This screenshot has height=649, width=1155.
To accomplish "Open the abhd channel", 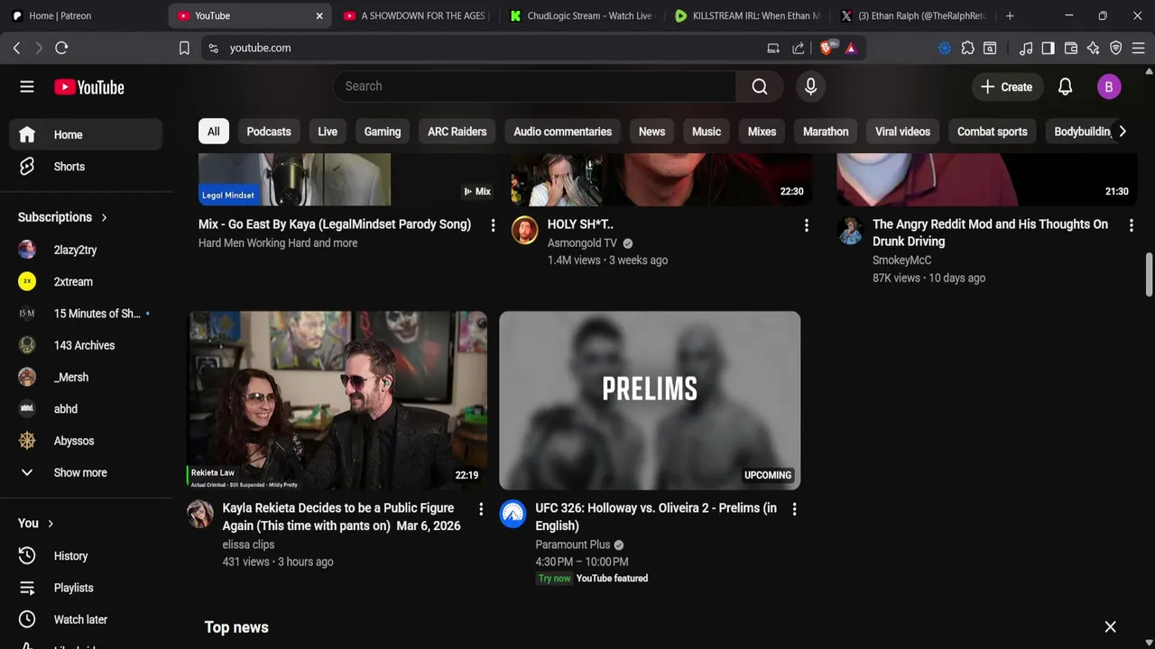I will [86, 409].
